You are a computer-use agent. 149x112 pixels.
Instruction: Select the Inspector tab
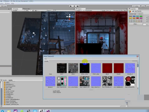(133, 9)
